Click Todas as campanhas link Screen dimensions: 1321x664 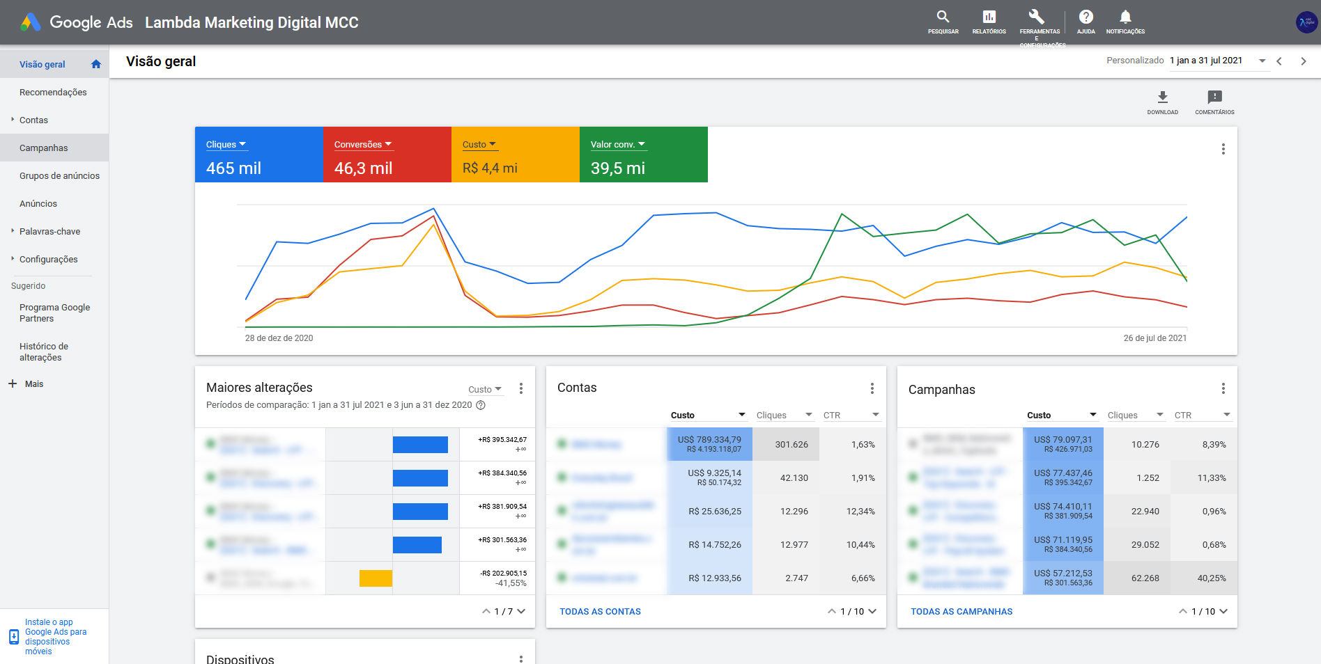pyautogui.click(x=961, y=611)
